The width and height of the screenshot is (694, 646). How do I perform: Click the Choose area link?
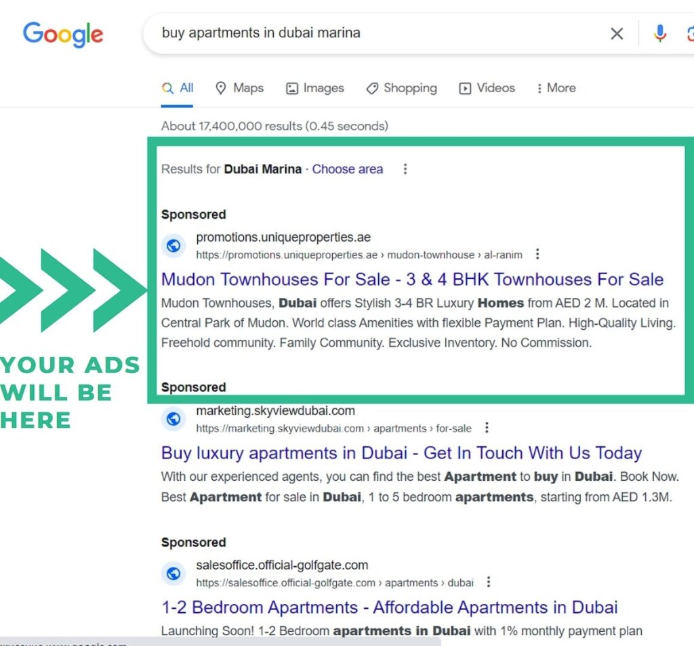(x=347, y=169)
